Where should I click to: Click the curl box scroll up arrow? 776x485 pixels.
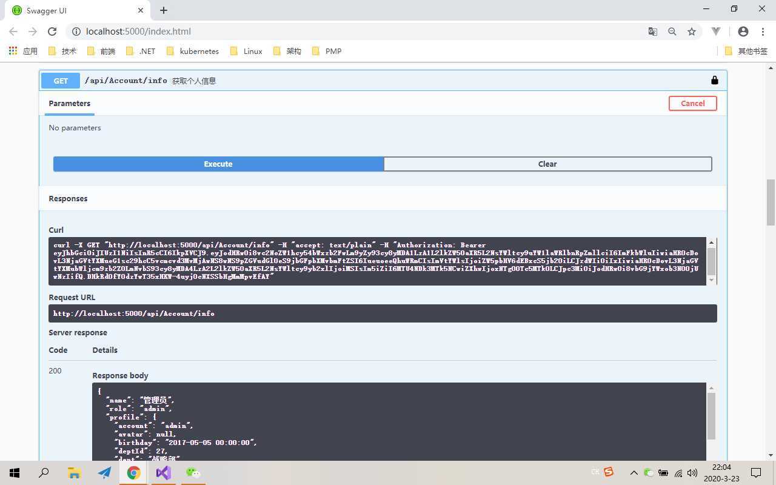pyautogui.click(x=712, y=242)
